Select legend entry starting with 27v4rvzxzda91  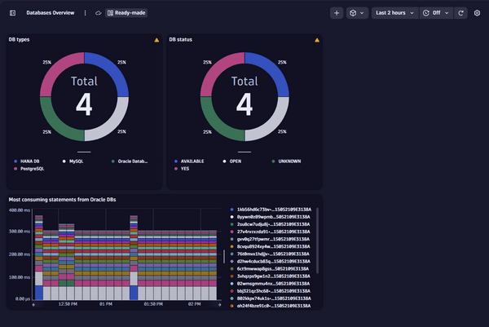[270, 232]
